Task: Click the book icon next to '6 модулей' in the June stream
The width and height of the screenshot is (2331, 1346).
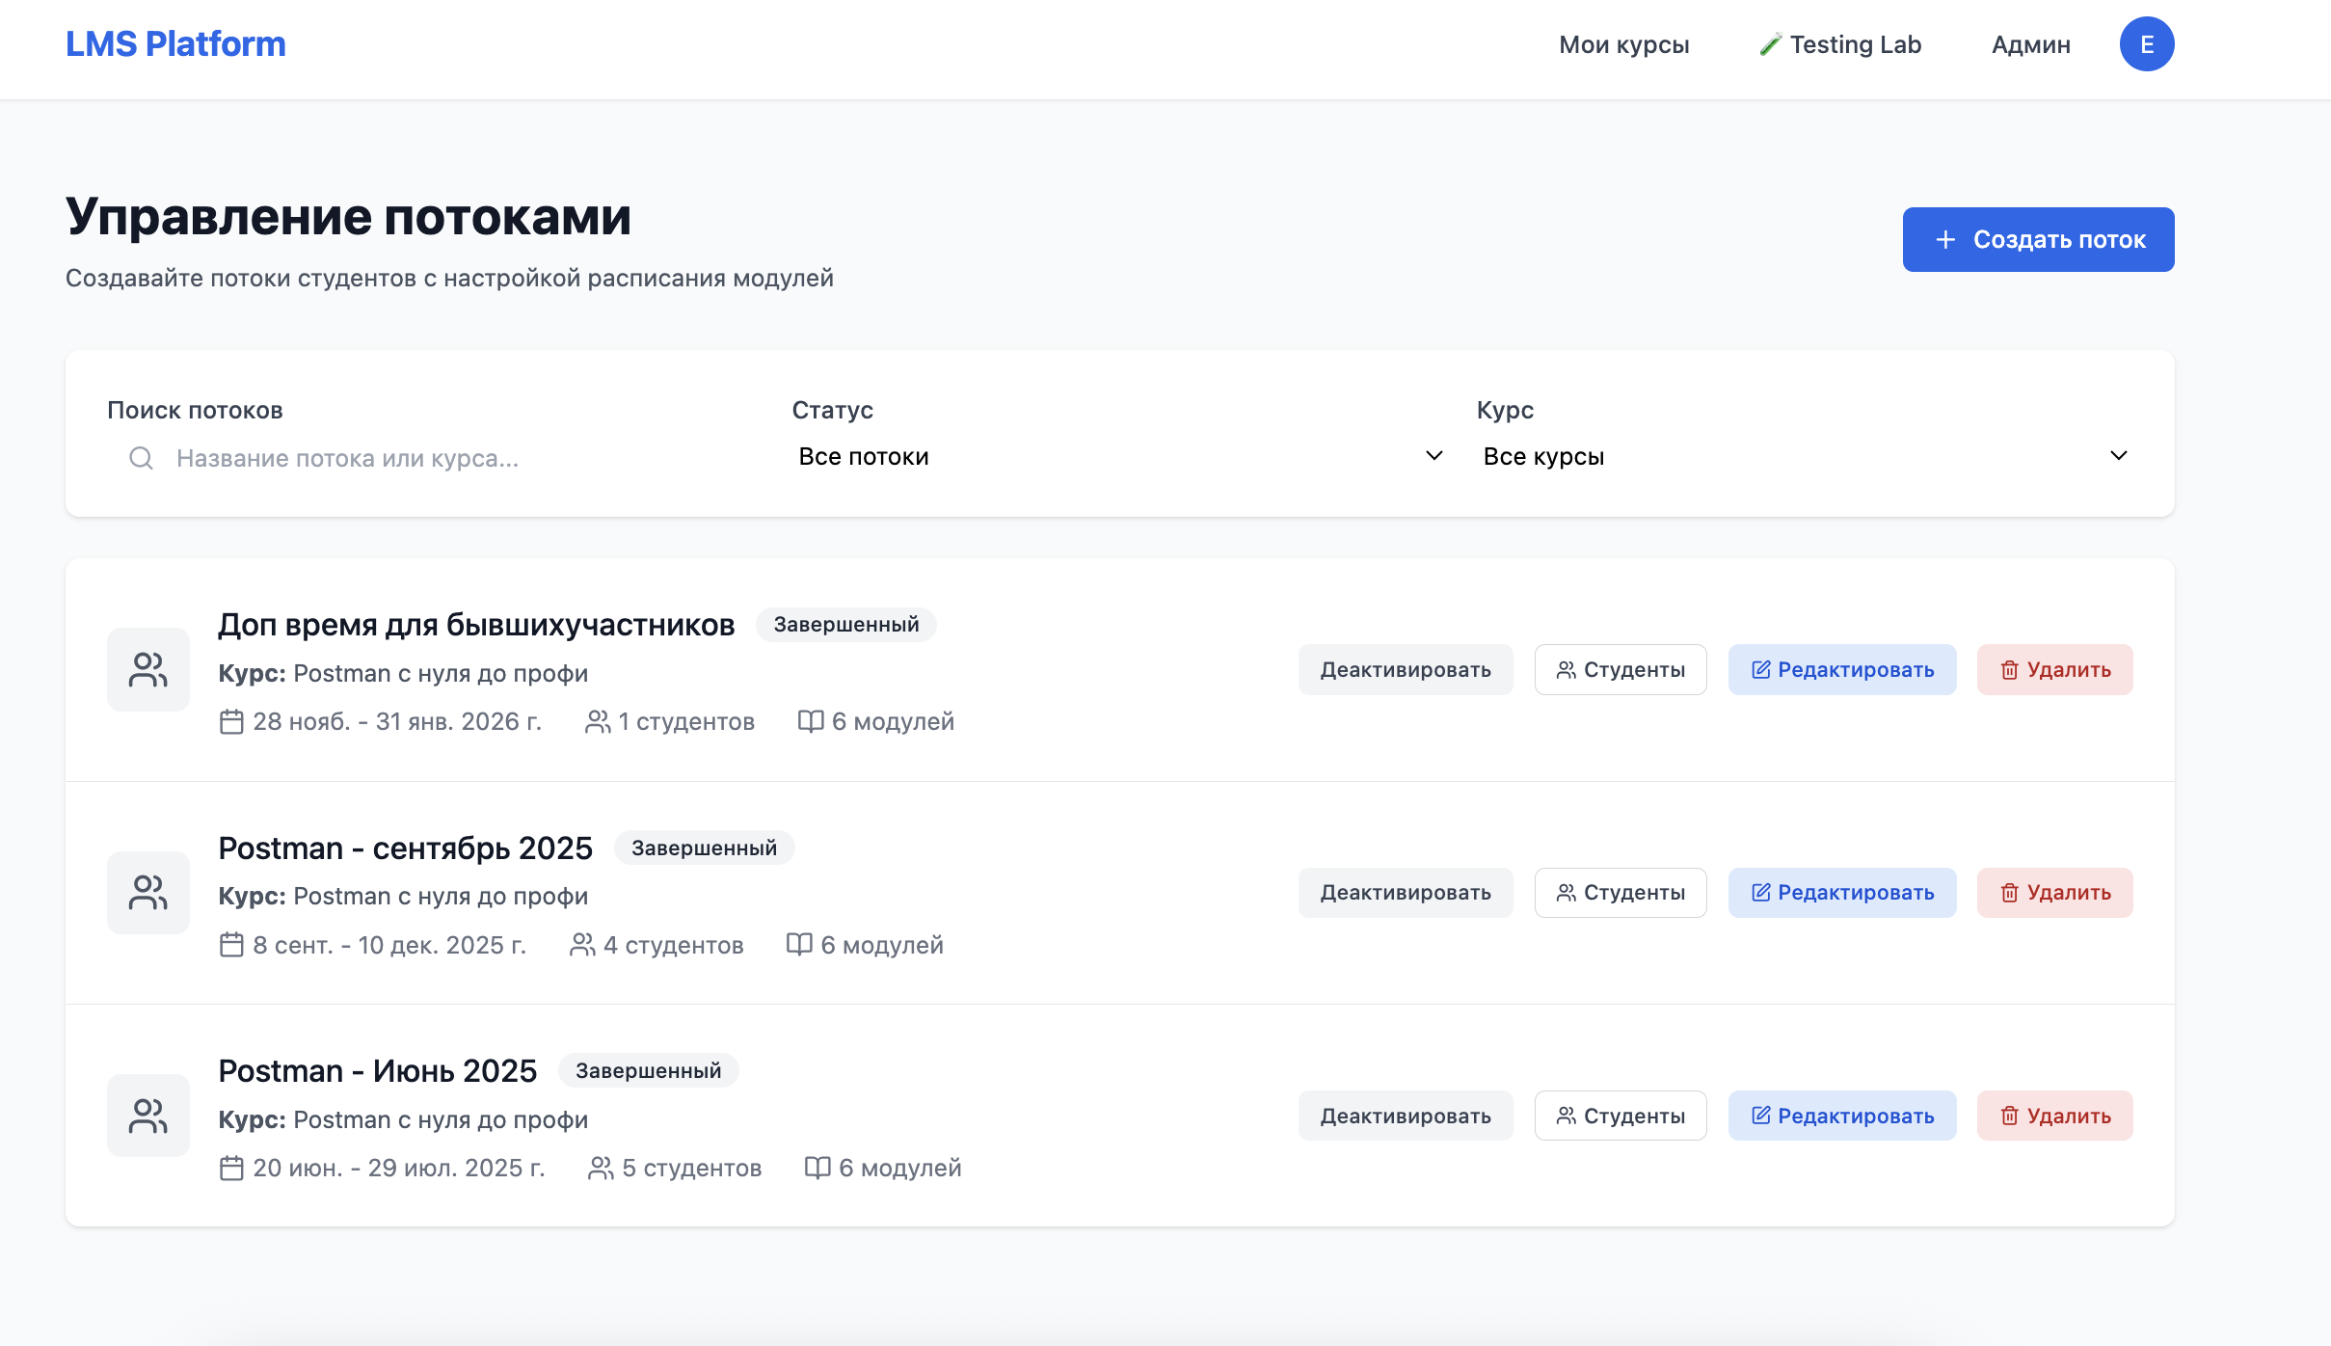Action: [817, 1168]
